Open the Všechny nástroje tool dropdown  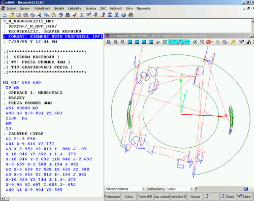pos(125,189)
